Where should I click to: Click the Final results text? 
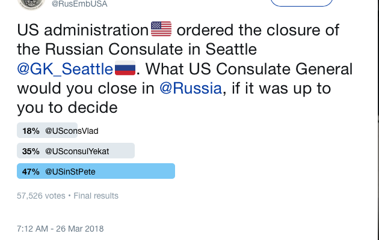[96, 196]
